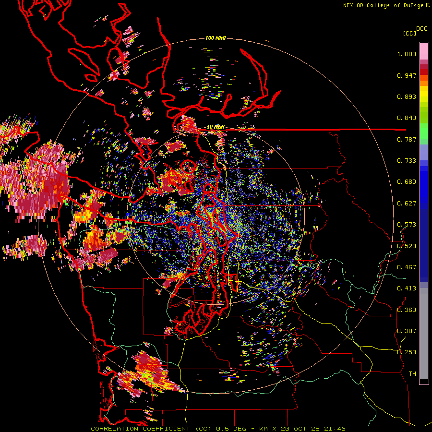Click the 0.467 legend value
432x432 pixels.
[x=407, y=267]
